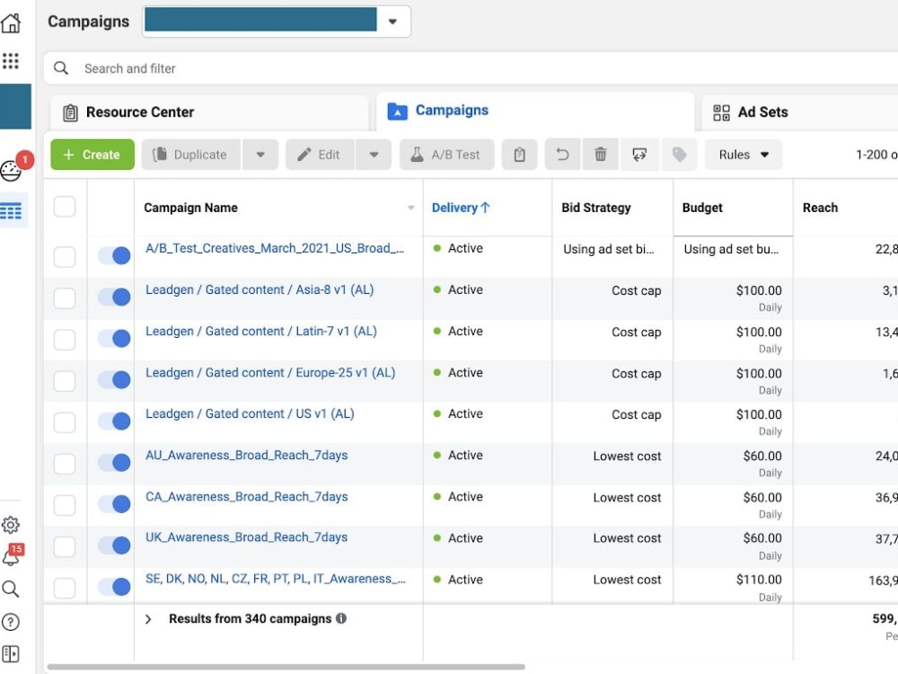Select the campaigns table icon in sidebar

click(x=11, y=211)
